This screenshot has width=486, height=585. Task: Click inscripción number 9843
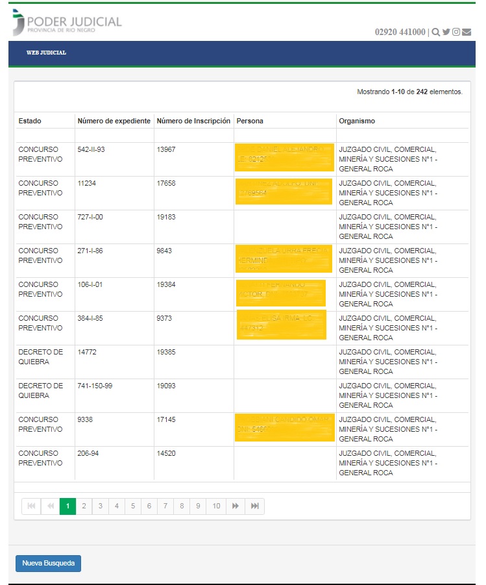coord(164,251)
